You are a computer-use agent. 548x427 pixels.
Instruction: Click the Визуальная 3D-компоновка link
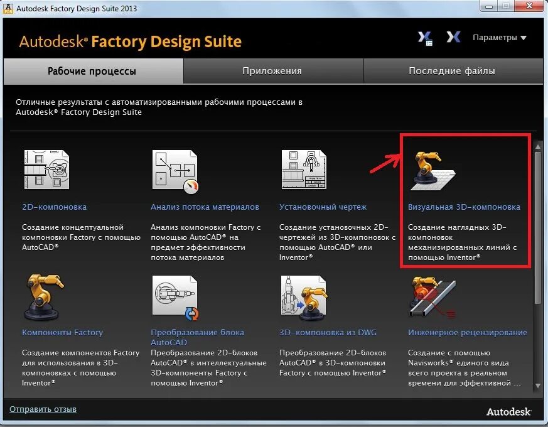coord(464,207)
